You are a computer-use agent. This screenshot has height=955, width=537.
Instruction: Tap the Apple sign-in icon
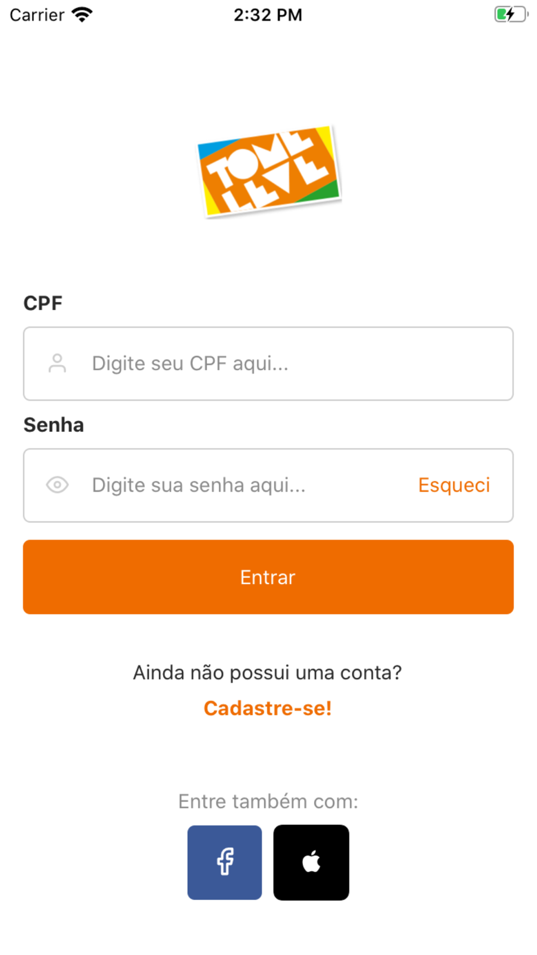coord(311,862)
